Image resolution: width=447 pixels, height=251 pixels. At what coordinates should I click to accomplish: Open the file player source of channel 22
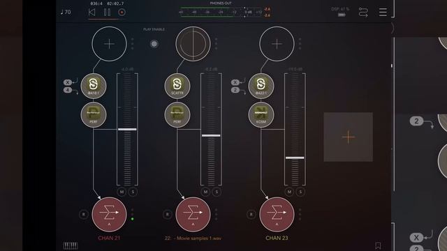point(193,44)
